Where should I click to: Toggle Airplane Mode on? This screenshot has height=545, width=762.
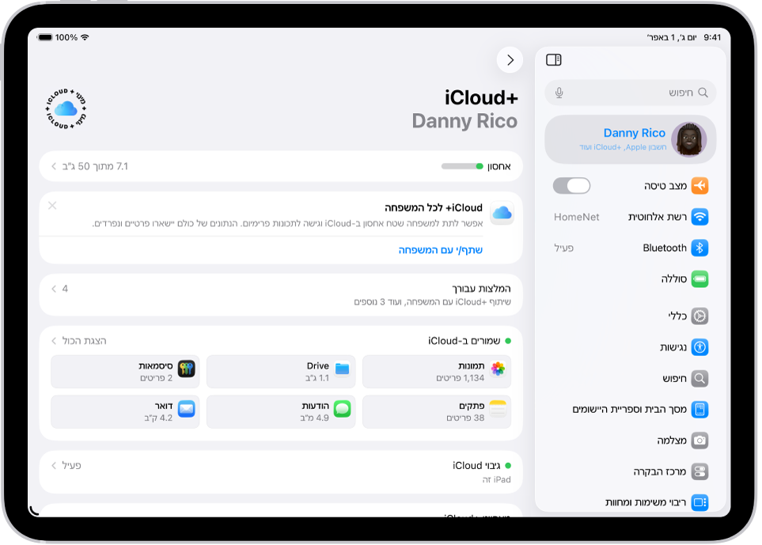click(x=571, y=185)
